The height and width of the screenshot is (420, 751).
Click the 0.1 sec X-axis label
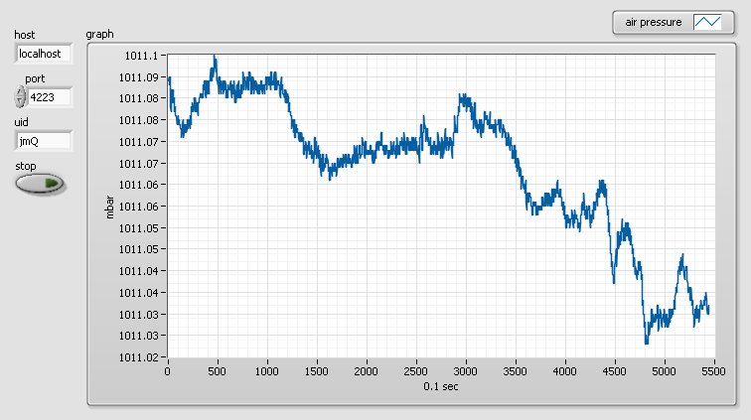[441, 386]
